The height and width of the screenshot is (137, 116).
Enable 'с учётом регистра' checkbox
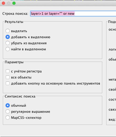coord(8,71)
